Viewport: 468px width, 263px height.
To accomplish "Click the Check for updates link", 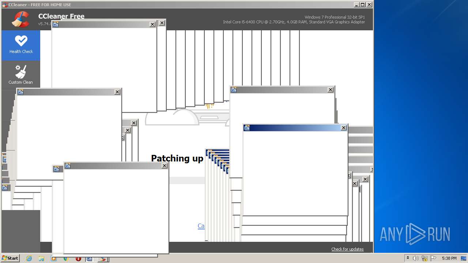I will point(347,249).
